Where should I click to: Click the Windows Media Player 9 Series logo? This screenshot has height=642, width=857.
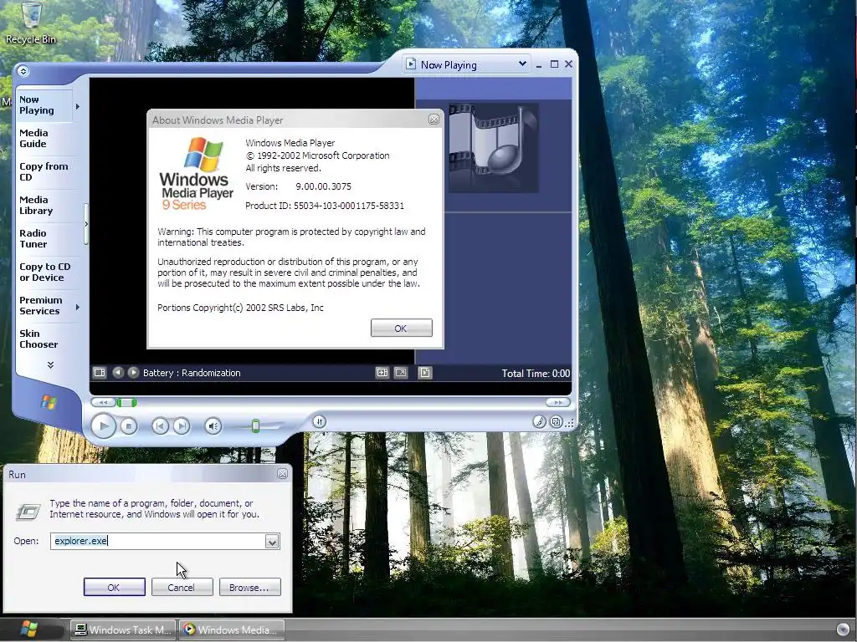pos(197,174)
